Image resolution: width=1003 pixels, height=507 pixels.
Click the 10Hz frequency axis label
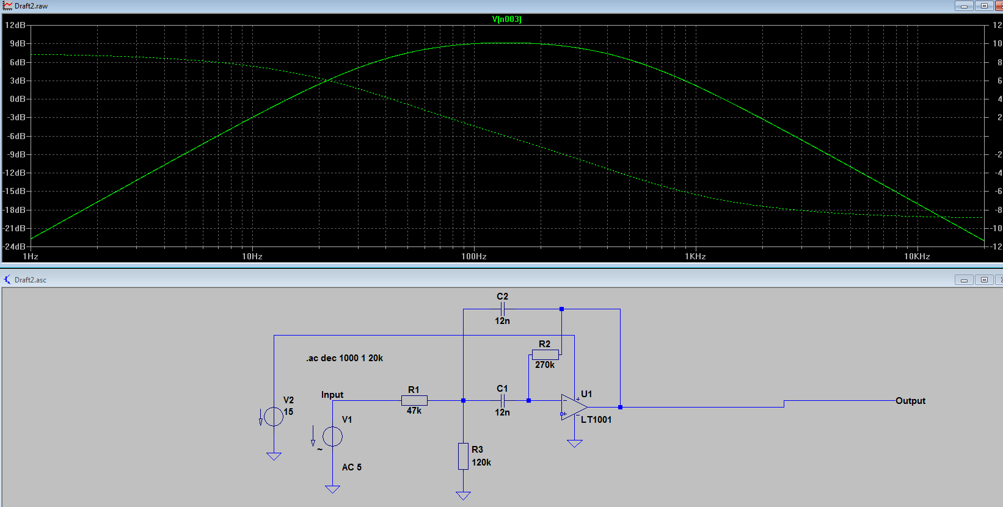pyautogui.click(x=252, y=256)
